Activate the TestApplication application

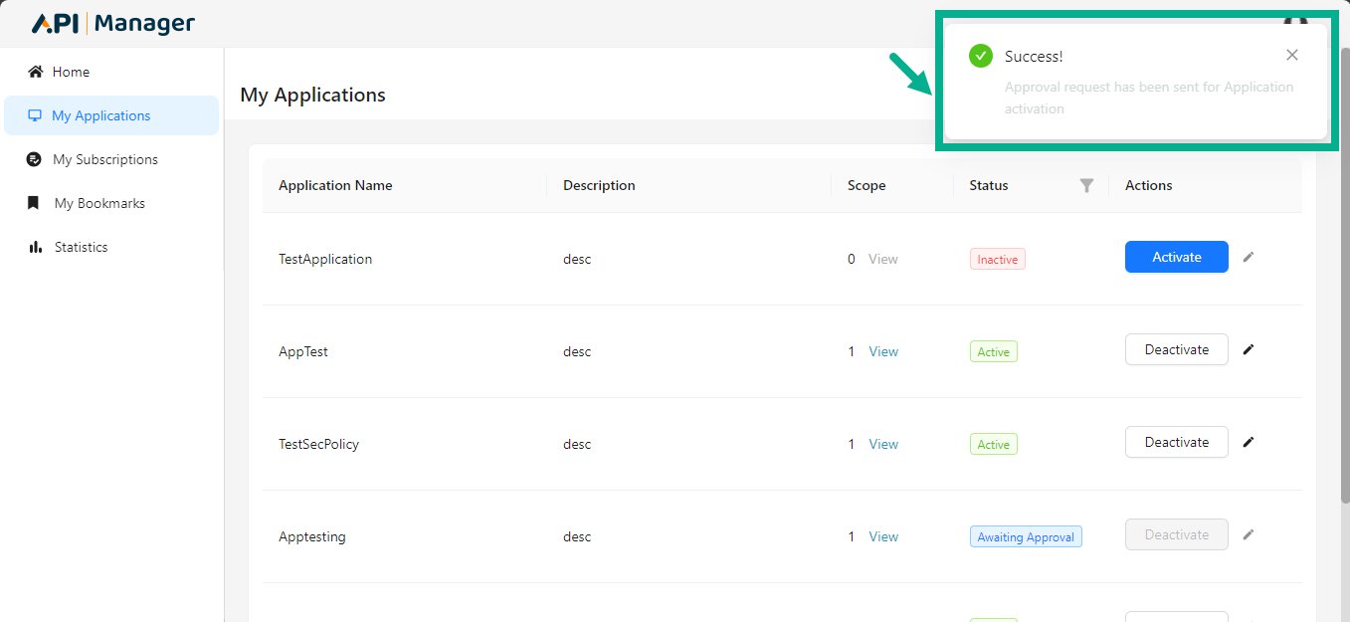click(1176, 257)
